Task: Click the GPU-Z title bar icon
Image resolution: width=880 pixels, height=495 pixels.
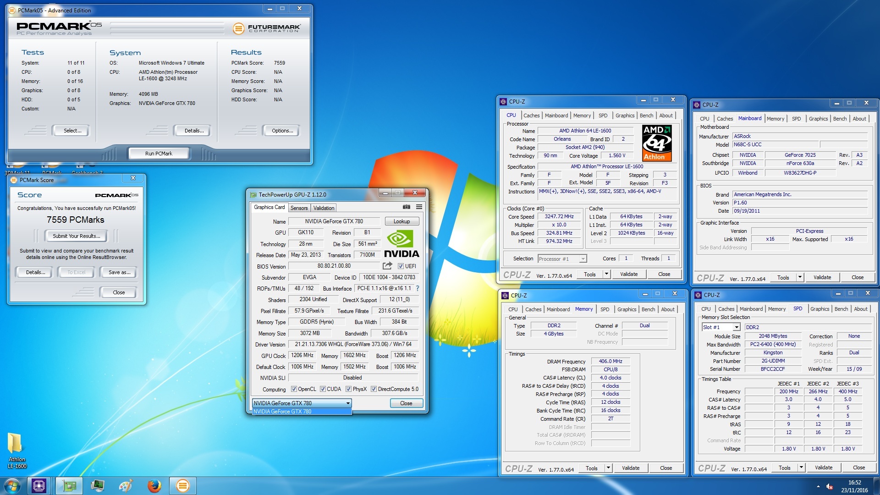Action: (x=253, y=195)
